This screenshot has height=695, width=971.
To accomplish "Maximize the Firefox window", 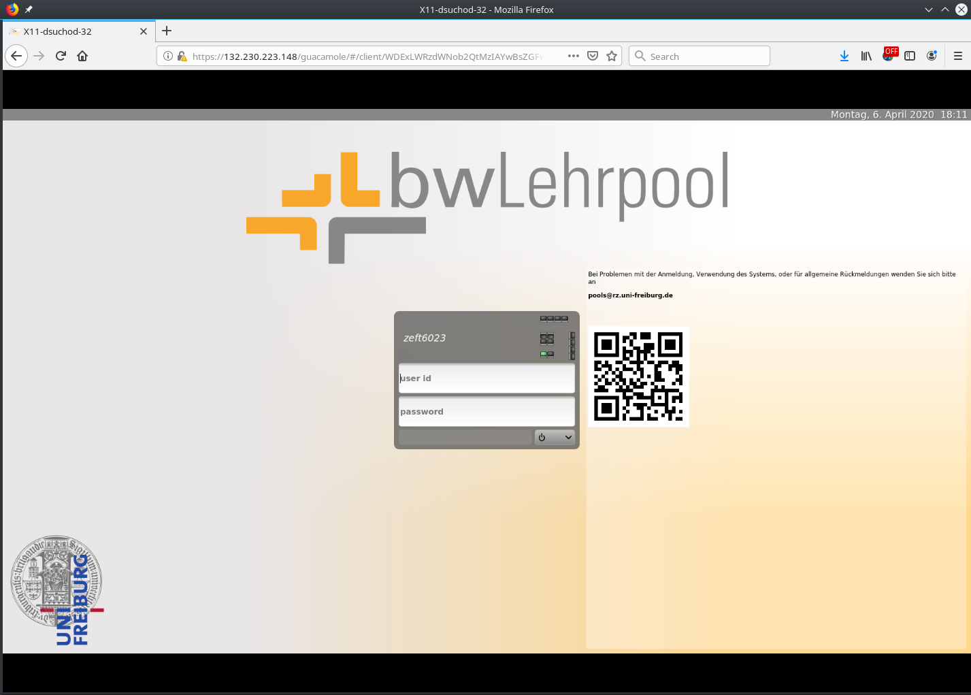I will 945,10.
